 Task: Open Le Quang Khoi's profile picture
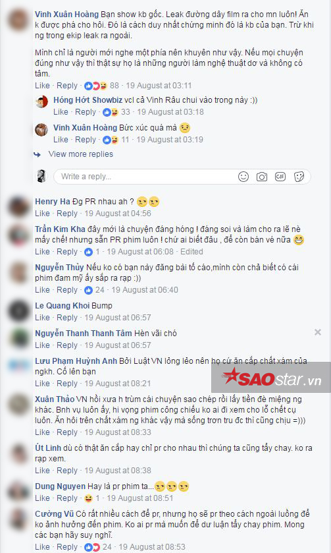click(x=18, y=310)
